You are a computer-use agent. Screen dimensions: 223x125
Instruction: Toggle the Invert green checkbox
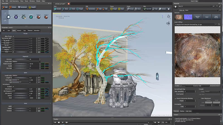185,94
